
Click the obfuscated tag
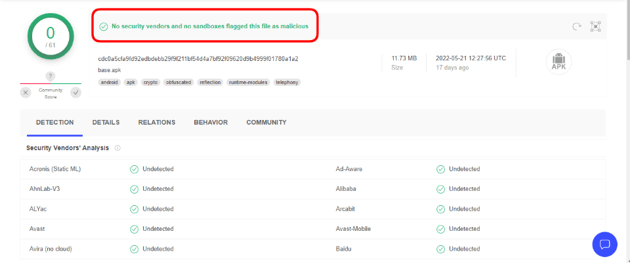tap(178, 83)
